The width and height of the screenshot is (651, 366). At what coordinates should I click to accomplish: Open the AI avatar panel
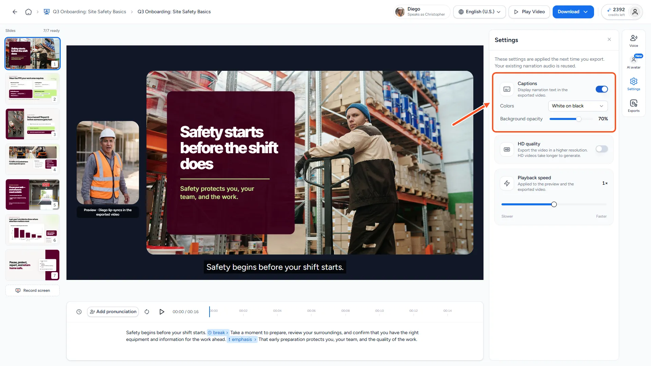(x=633, y=62)
